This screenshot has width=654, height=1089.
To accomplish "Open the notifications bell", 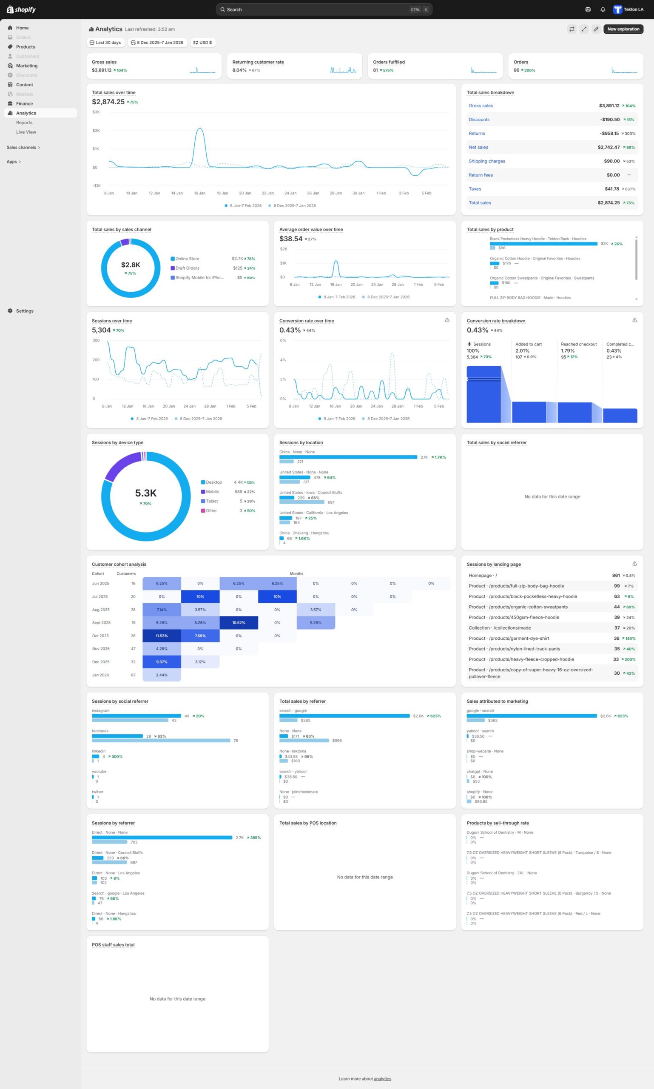I will coord(603,9).
